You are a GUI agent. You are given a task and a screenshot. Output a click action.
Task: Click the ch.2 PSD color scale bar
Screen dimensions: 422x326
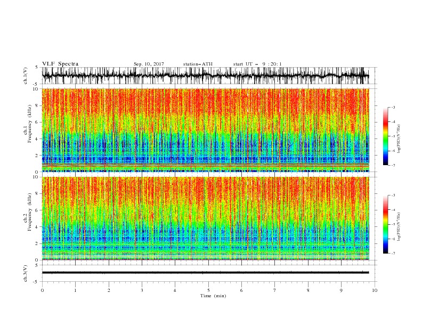(386, 224)
